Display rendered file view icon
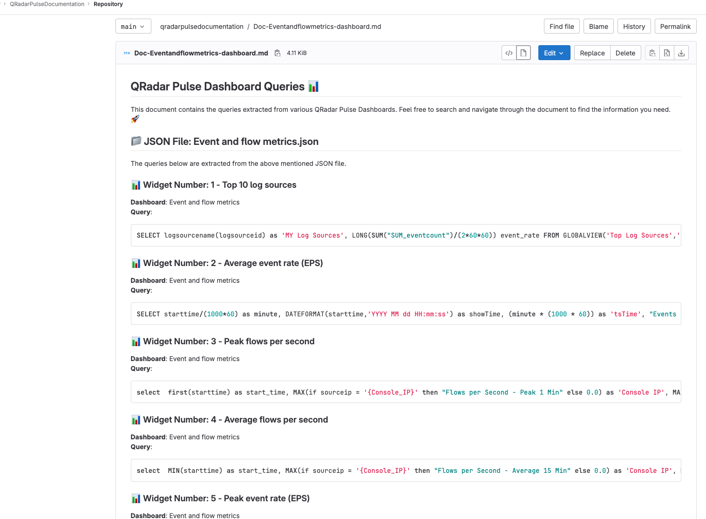Image resolution: width=706 pixels, height=519 pixels. [523, 53]
